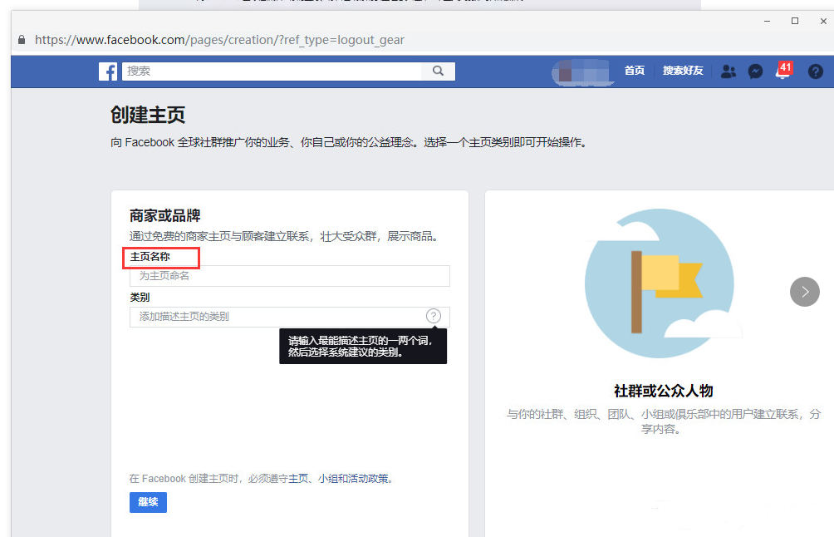Open Messenger chat icon

pos(755,71)
